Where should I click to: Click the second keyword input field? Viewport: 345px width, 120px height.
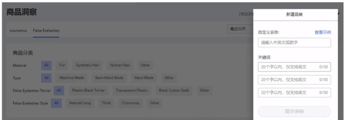(x=294, y=80)
